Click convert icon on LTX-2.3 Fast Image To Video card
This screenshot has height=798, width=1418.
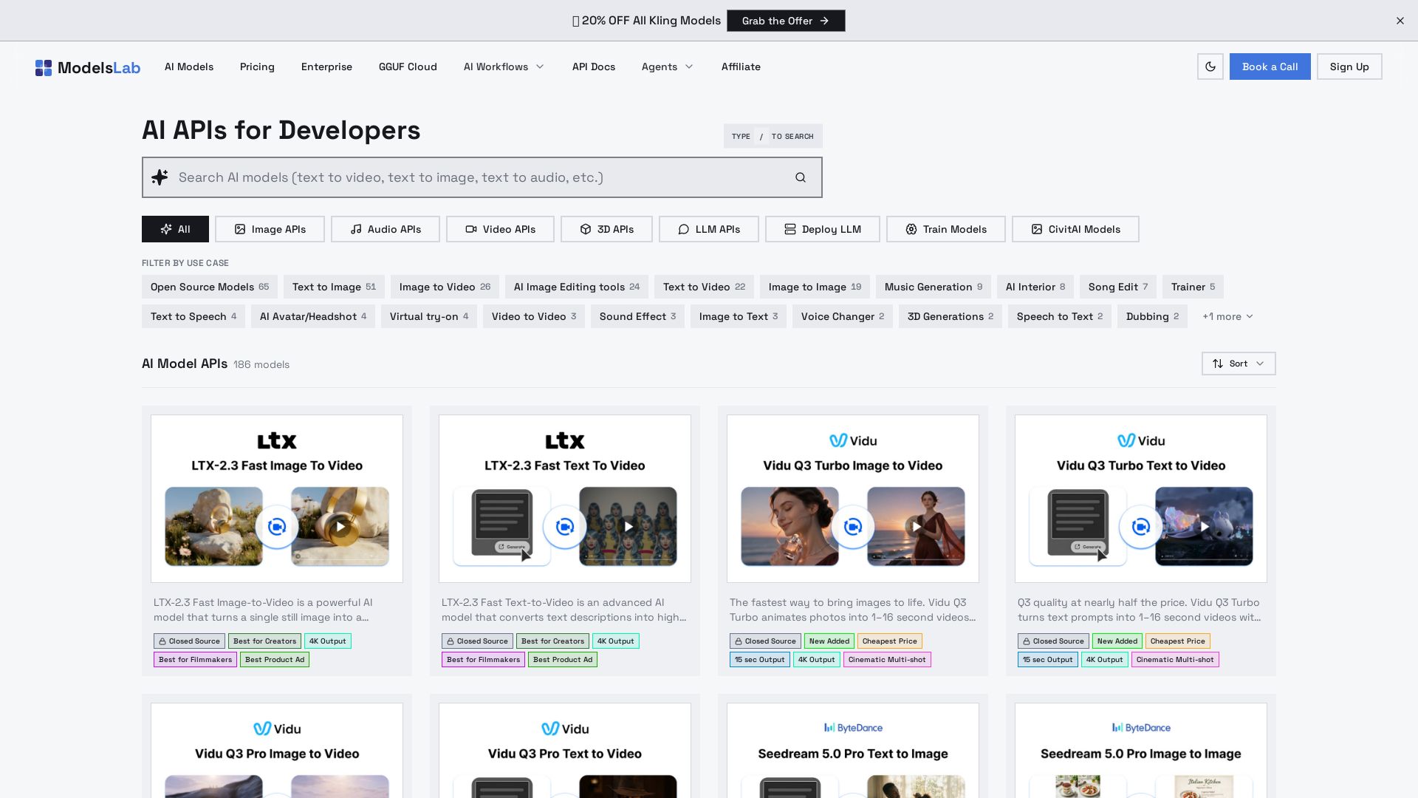coord(277,527)
